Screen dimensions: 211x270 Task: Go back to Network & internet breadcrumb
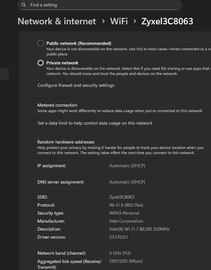[x=57, y=21]
